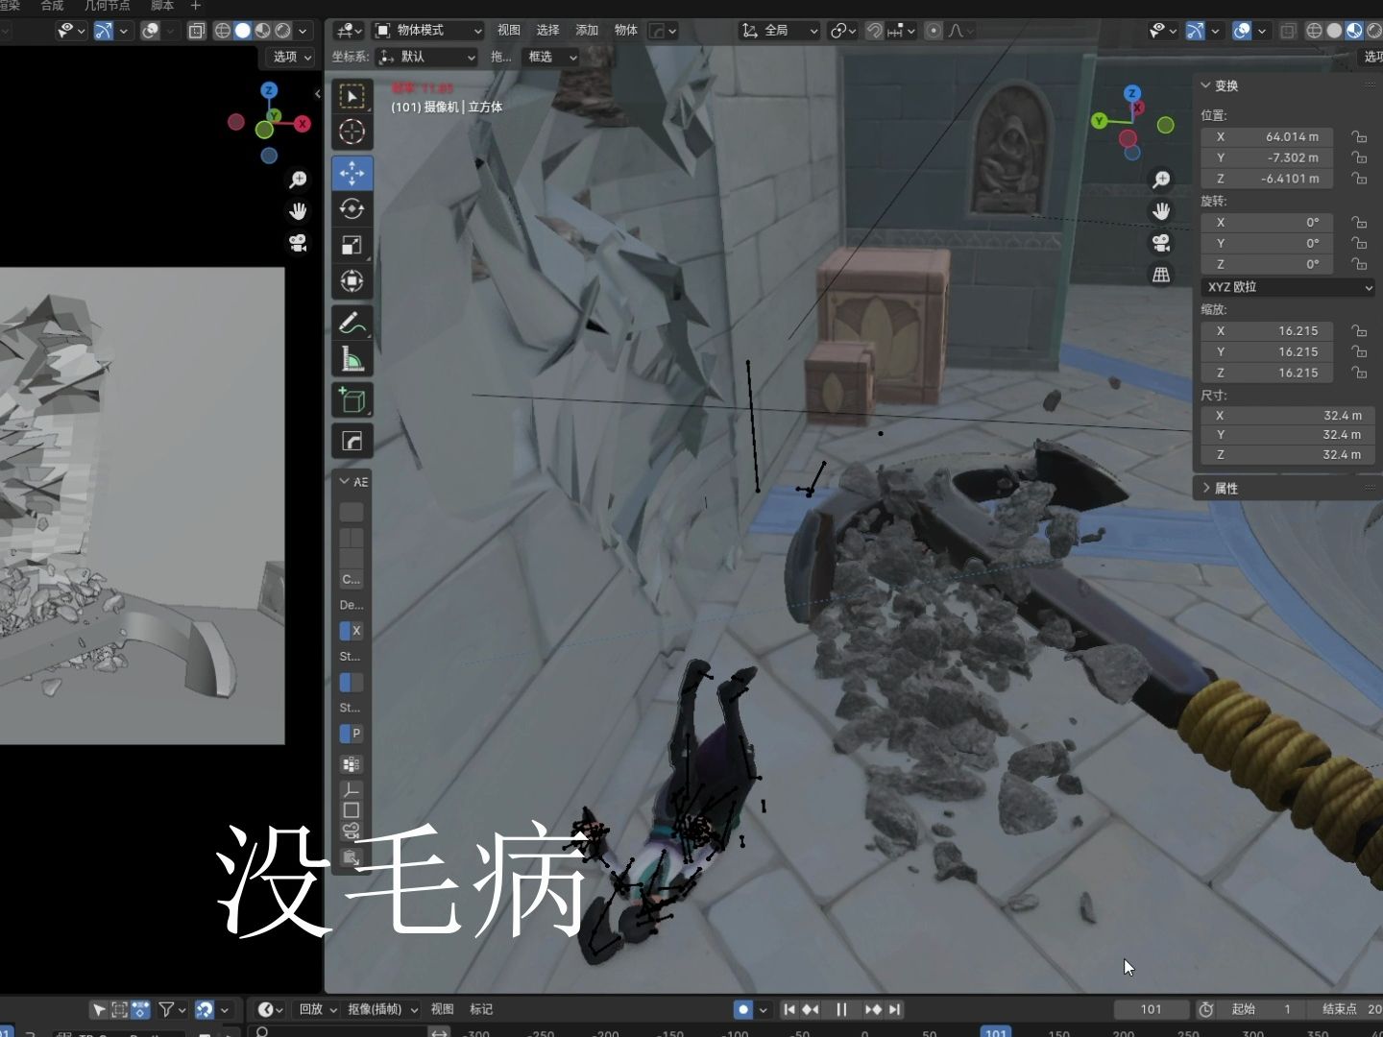1383x1037 pixels.
Task: Toggle the P option in AE panel
Action: pos(352,734)
